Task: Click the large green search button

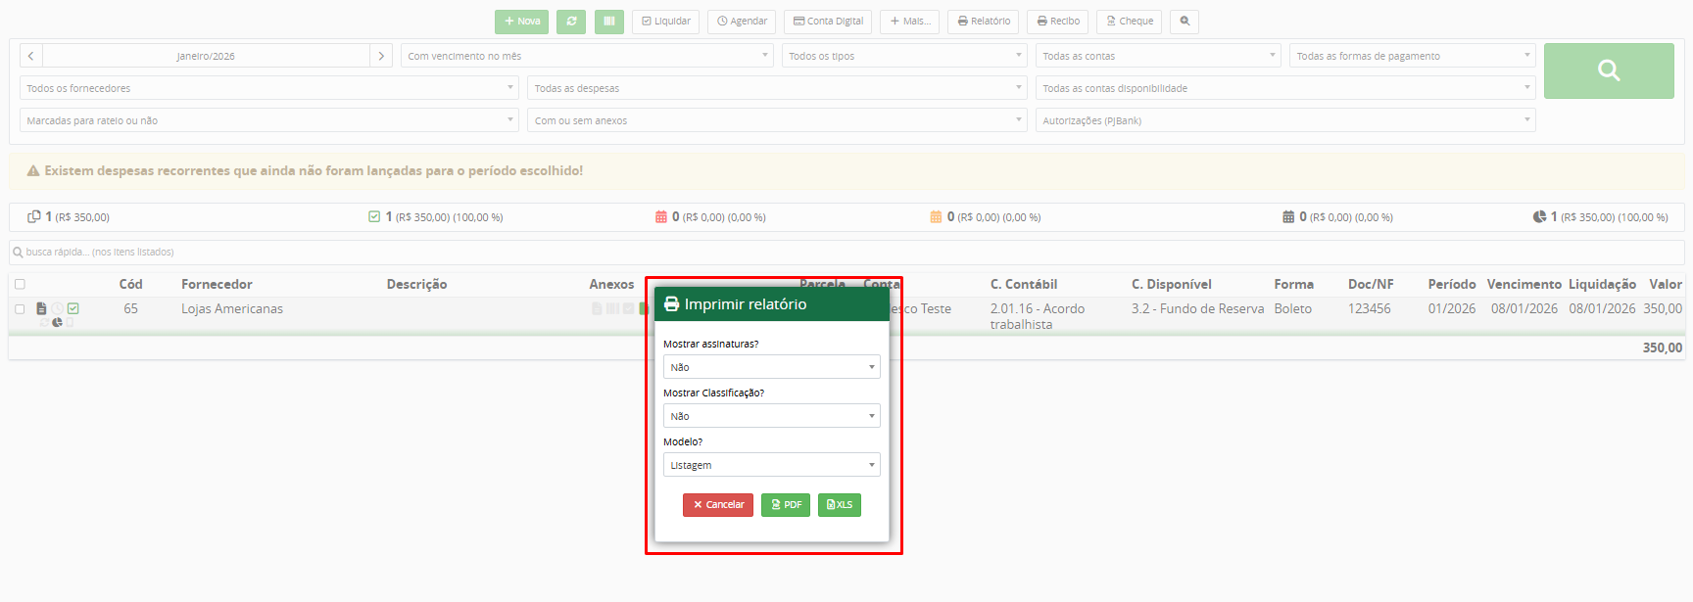Action: pos(1608,70)
